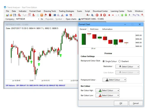Image resolution: width=148 pixels, height=111 pixels.
Task: Click Cancel in Format Chart dialog
Action: click(136, 103)
